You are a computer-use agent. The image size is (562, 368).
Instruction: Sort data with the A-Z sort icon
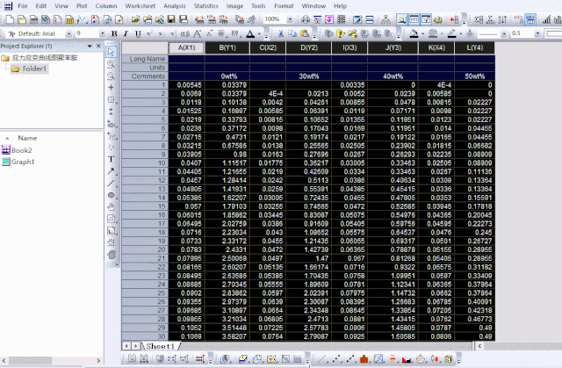(502, 19)
